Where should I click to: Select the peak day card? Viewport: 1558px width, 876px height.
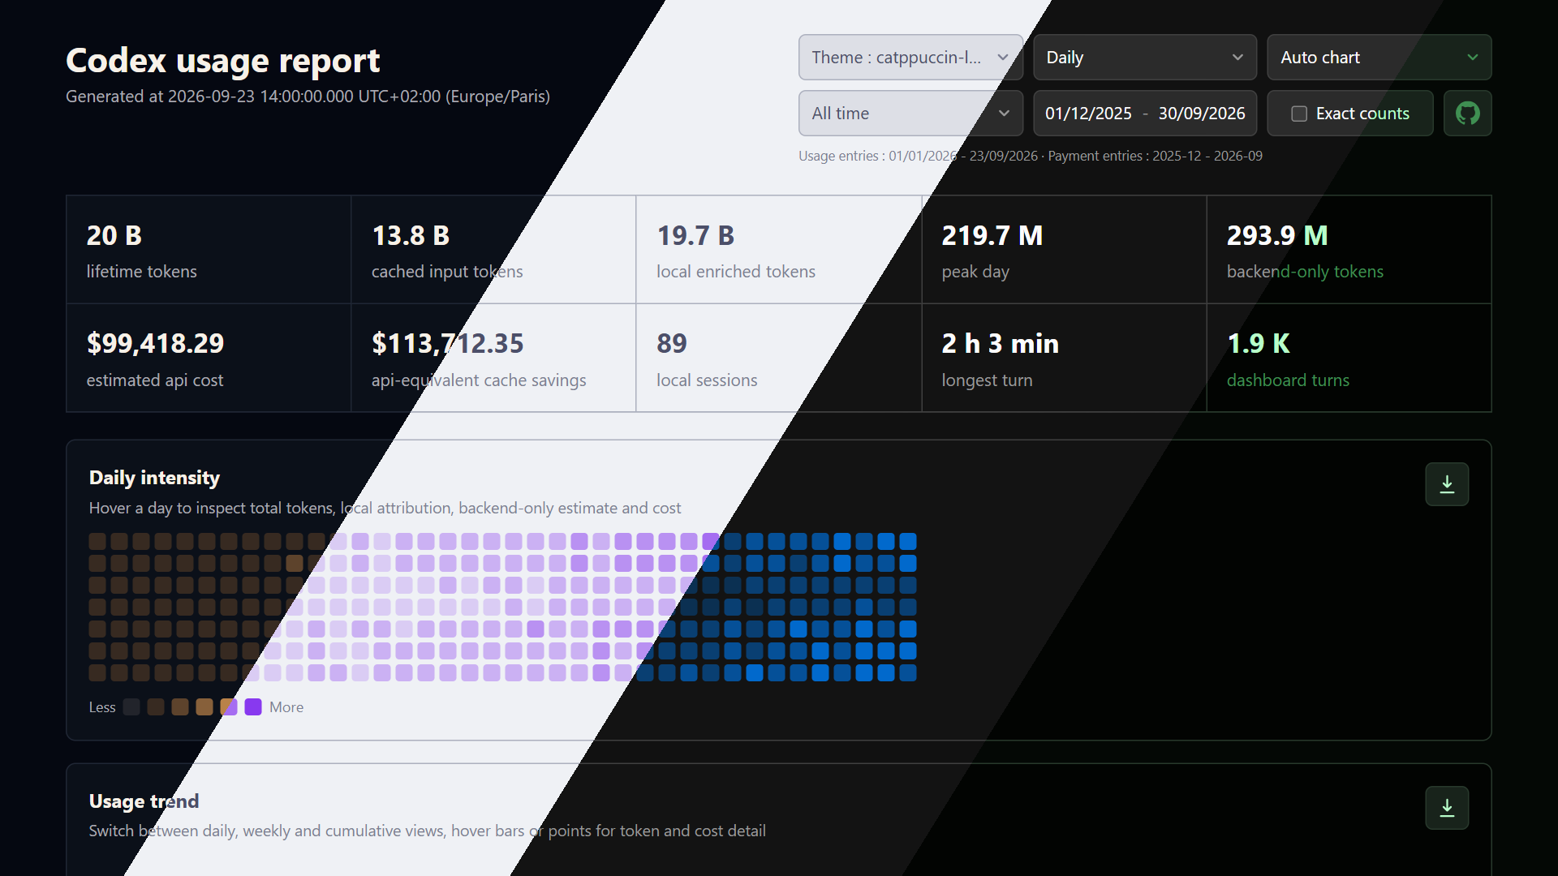[1064, 250]
